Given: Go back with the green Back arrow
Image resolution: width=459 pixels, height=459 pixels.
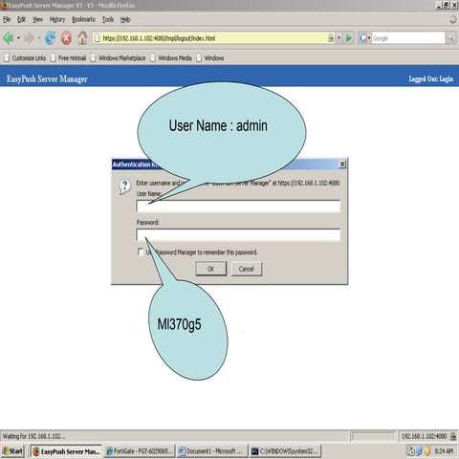Looking at the screenshot, I should pos(9,38).
